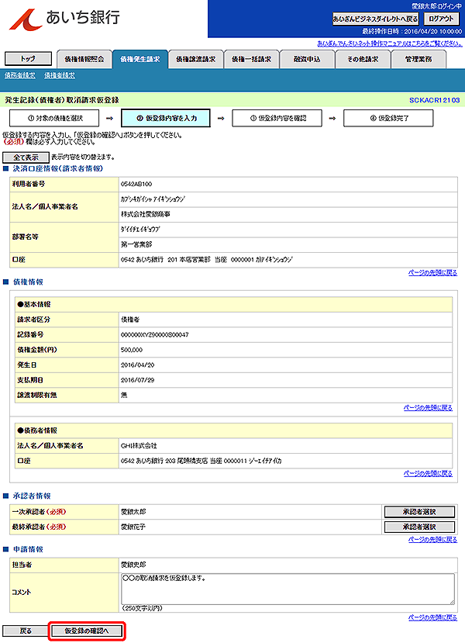Open the 債務者請求 submenu link
465x643 pixels.
[x=20, y=75]
